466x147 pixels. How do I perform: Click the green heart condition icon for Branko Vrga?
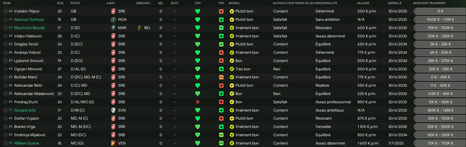[198, 127]
